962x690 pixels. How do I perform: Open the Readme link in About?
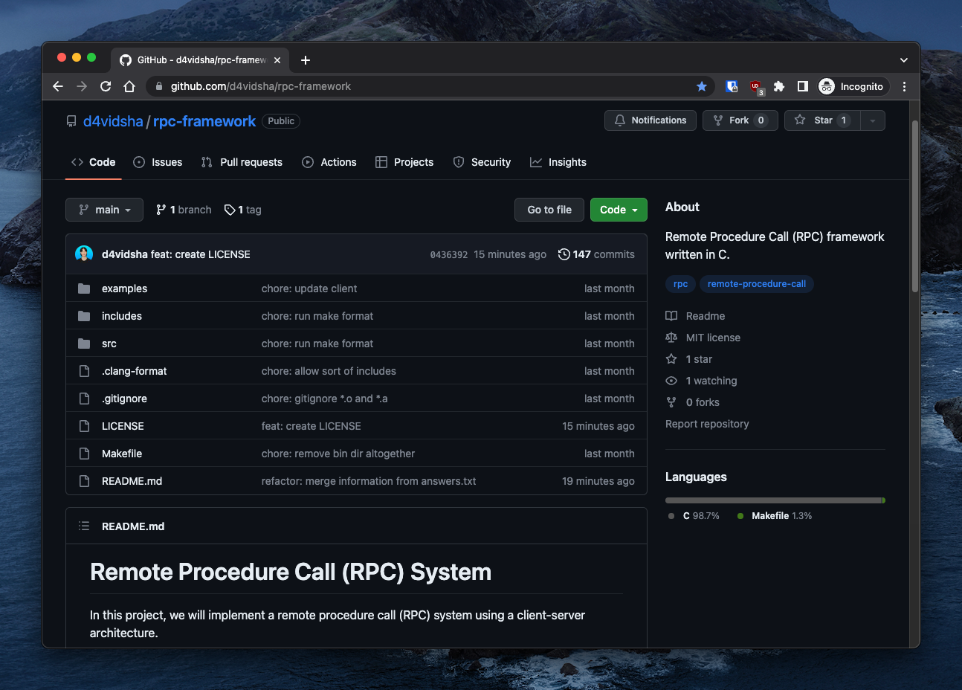pos(695,316)
